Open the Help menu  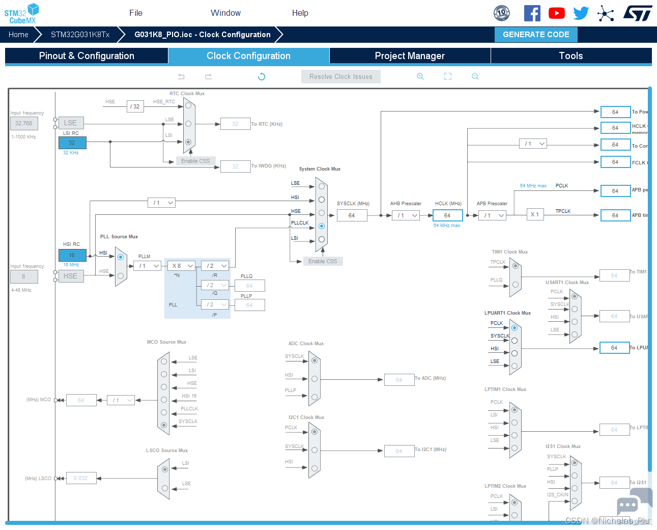point(300,13)
